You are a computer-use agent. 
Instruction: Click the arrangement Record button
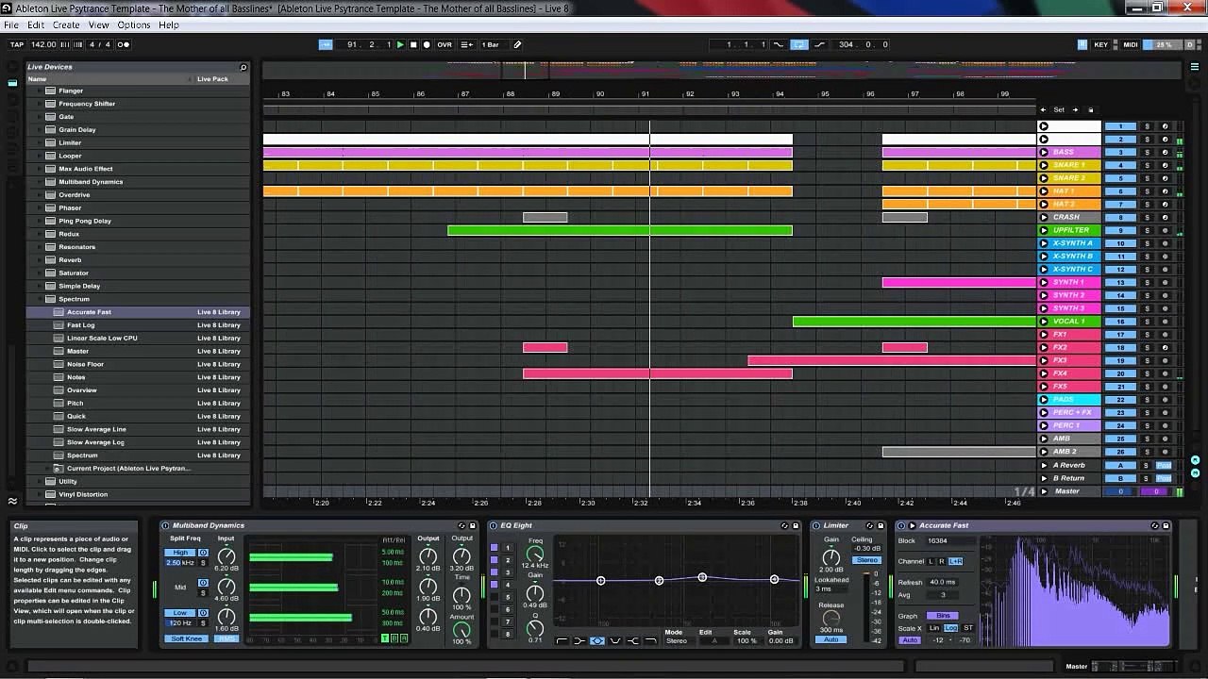click(427, 44)
